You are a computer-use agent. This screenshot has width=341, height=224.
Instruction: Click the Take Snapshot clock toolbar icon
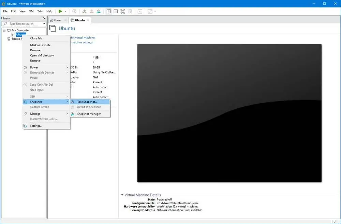click(84, 11)
